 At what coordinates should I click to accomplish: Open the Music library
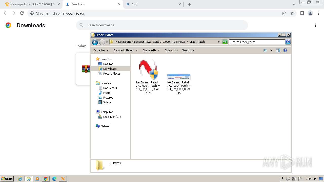[x=107, y=93]
